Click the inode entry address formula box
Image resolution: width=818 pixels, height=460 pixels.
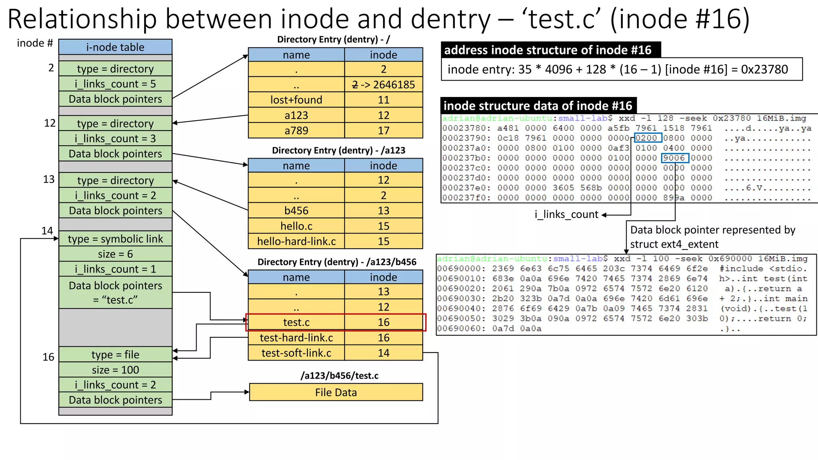pyautogui.click(x=621, y=69)
